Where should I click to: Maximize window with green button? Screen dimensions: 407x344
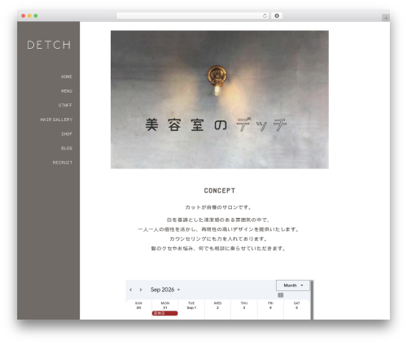click(36, 15)
